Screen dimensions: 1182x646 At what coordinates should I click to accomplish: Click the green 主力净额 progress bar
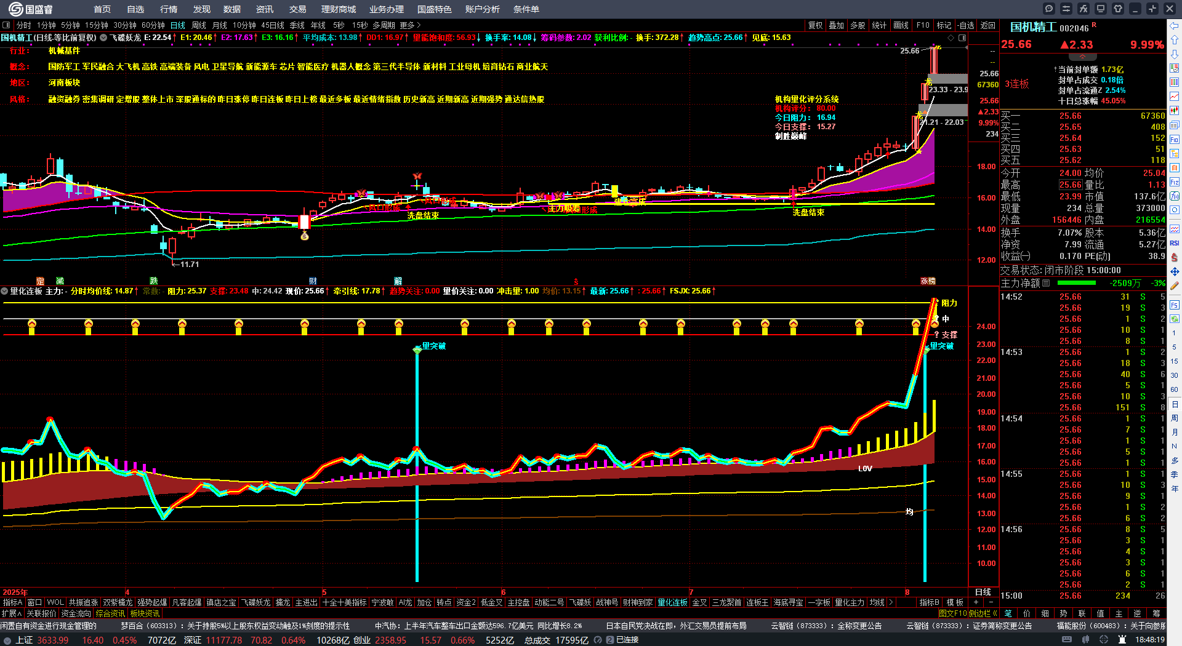pyautogui.click(x=1077, y=283)
